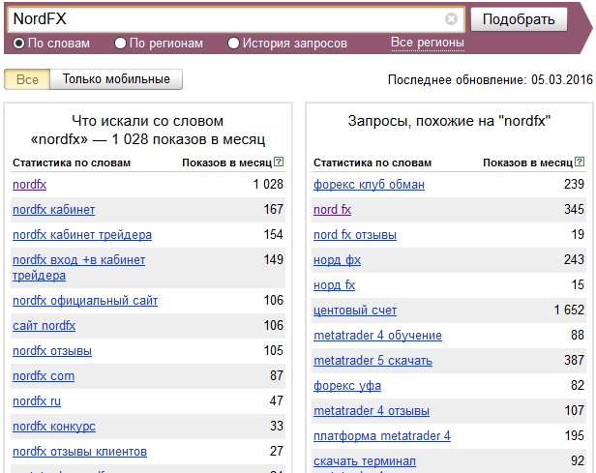Open the 'форекс уфа' link
Image resolution: width=596 pixels, height=473 pixels.
click(x=347, y=386)
